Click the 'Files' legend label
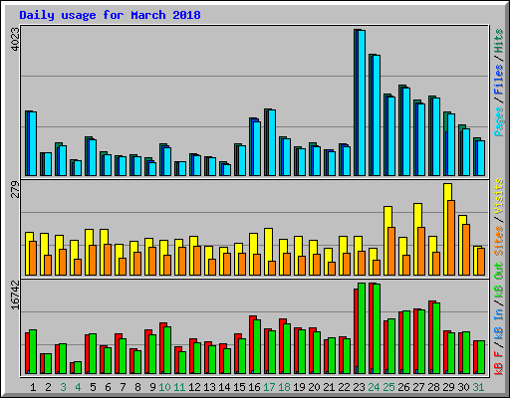Viewport: 510px width, 398px height. (x=499, y=80)
